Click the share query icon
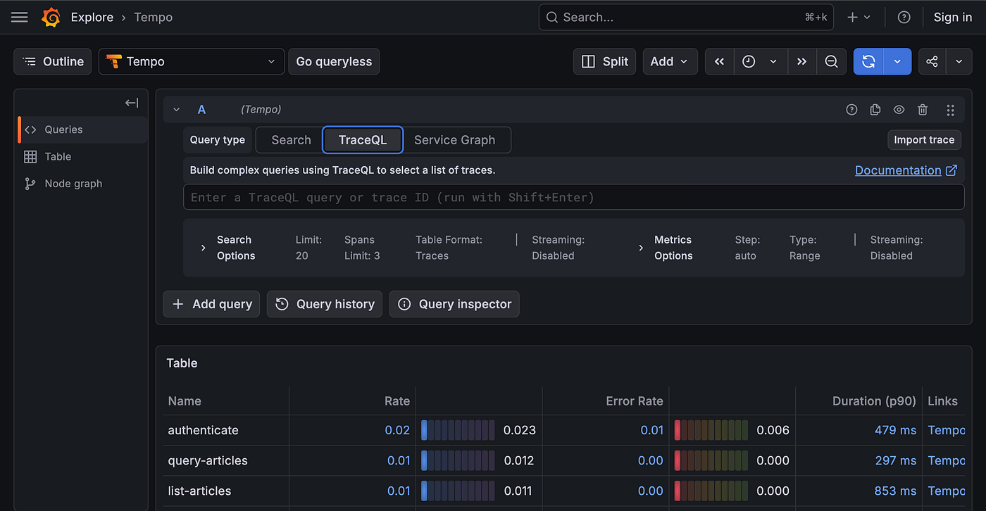This screenshot has height=511, width=986. 932,61
